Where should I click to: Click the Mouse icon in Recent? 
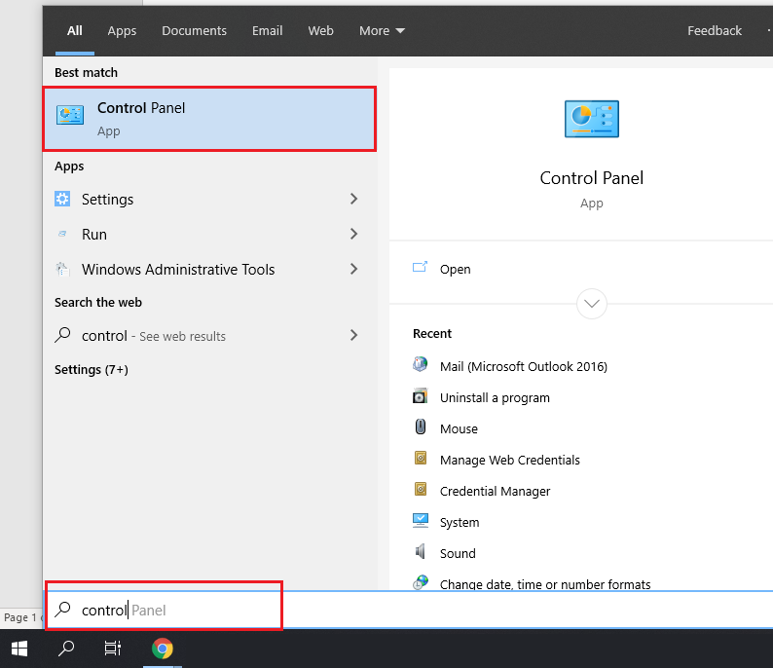pos(420,427)
